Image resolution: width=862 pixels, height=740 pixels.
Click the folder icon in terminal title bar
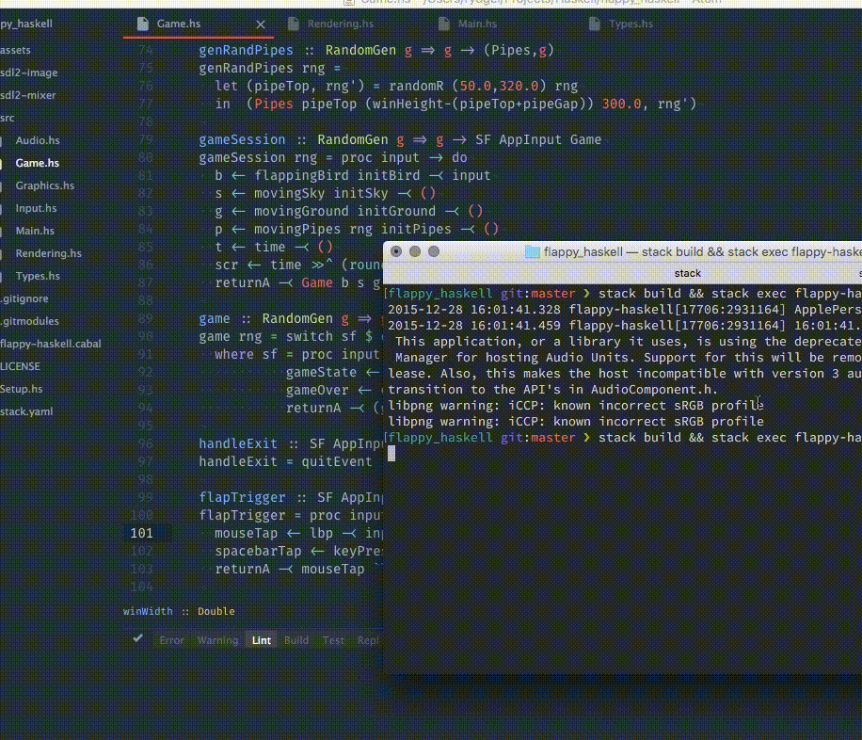[x=532, y=252]
